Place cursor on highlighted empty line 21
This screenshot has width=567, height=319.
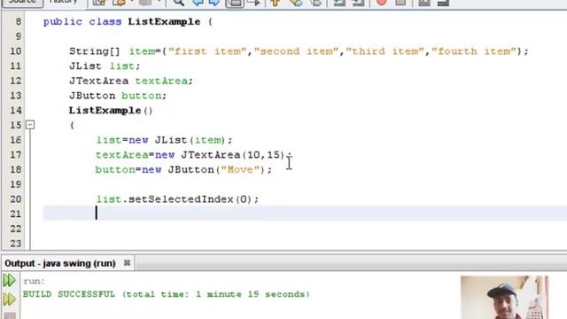click(x=305, y=214)
